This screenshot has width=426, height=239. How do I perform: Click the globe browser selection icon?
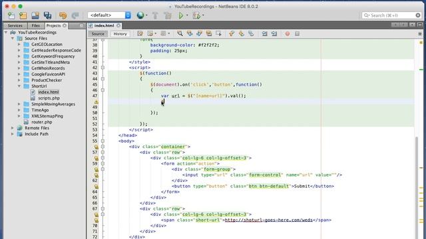(x=140, y=15)
